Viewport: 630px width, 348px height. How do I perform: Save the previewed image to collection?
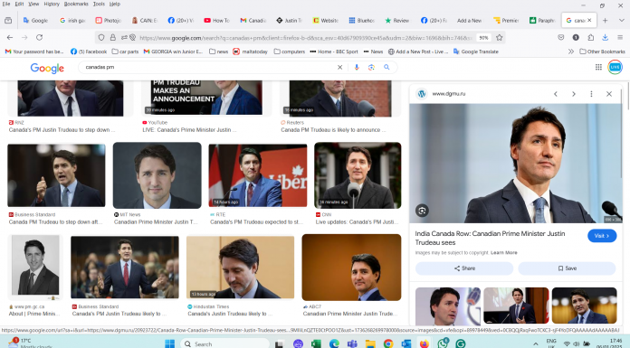pyautogui.click(x=567, y=268)
